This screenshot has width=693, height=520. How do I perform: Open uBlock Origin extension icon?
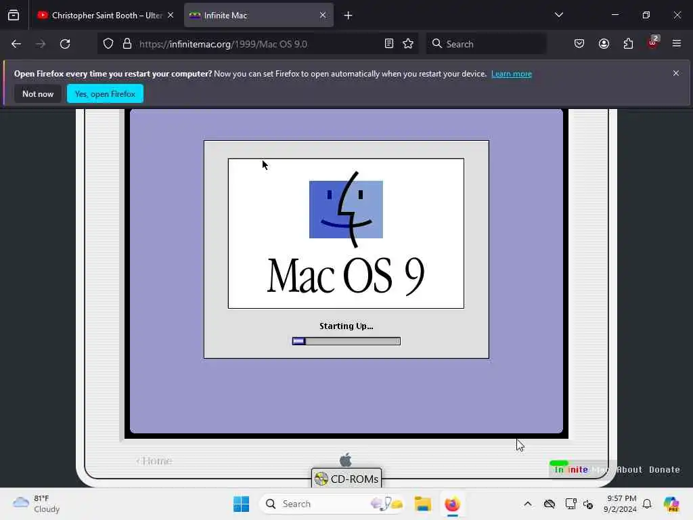click(653, 43)
